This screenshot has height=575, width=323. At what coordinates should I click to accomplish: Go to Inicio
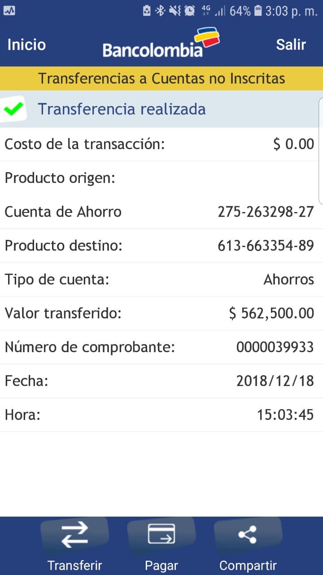pyautogui.click(x=26, y=44)
